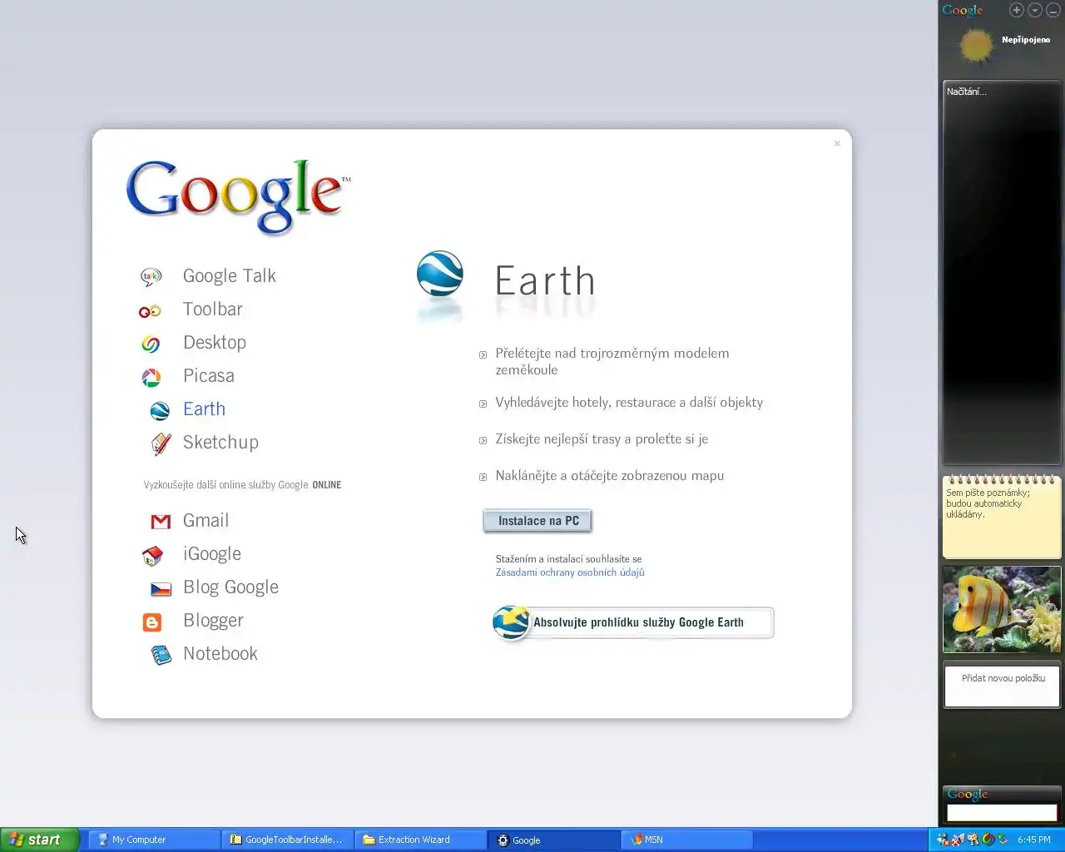
Task: Click the MSN Messenger butterfly tray icon
Action: [958, 840]
